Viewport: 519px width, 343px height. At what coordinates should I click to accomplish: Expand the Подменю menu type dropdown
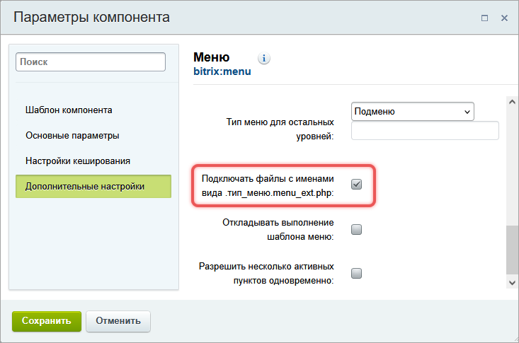(x=412, y=112)
